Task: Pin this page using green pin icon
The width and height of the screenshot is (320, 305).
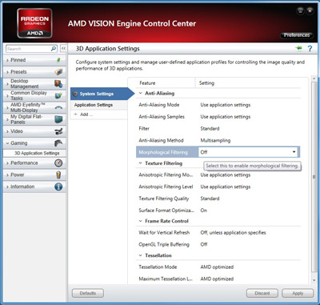Action: 298,48
